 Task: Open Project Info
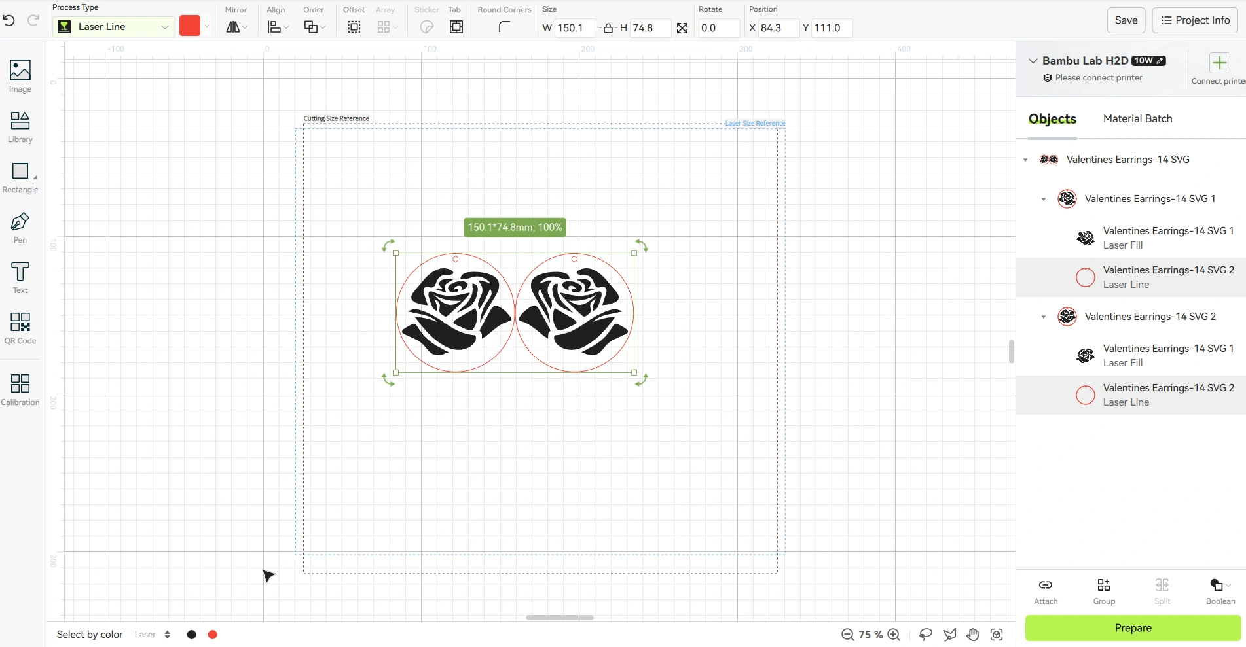pyautogui.click(x=1195, y=20)
